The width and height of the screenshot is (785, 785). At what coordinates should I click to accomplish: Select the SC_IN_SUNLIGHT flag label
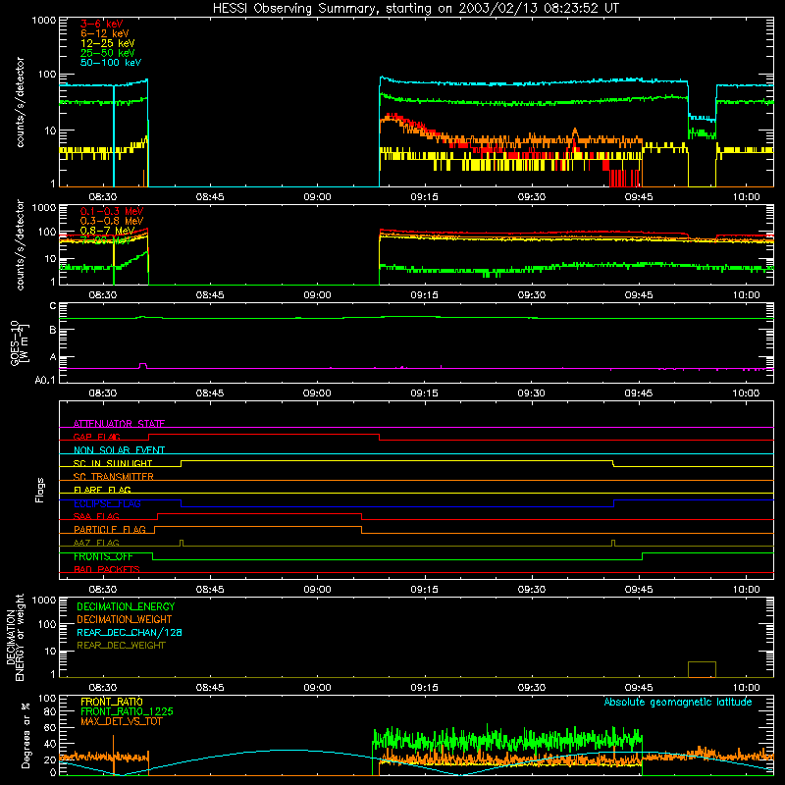pos(113,463)
